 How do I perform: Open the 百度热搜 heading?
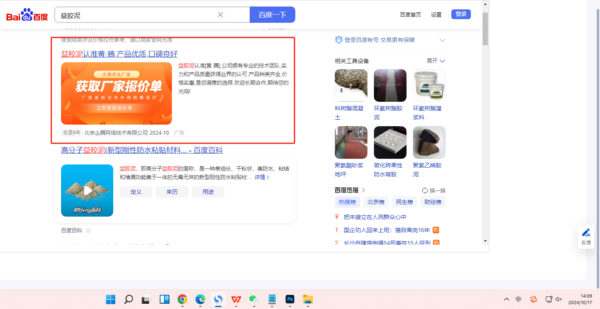[x=350, y=190]
